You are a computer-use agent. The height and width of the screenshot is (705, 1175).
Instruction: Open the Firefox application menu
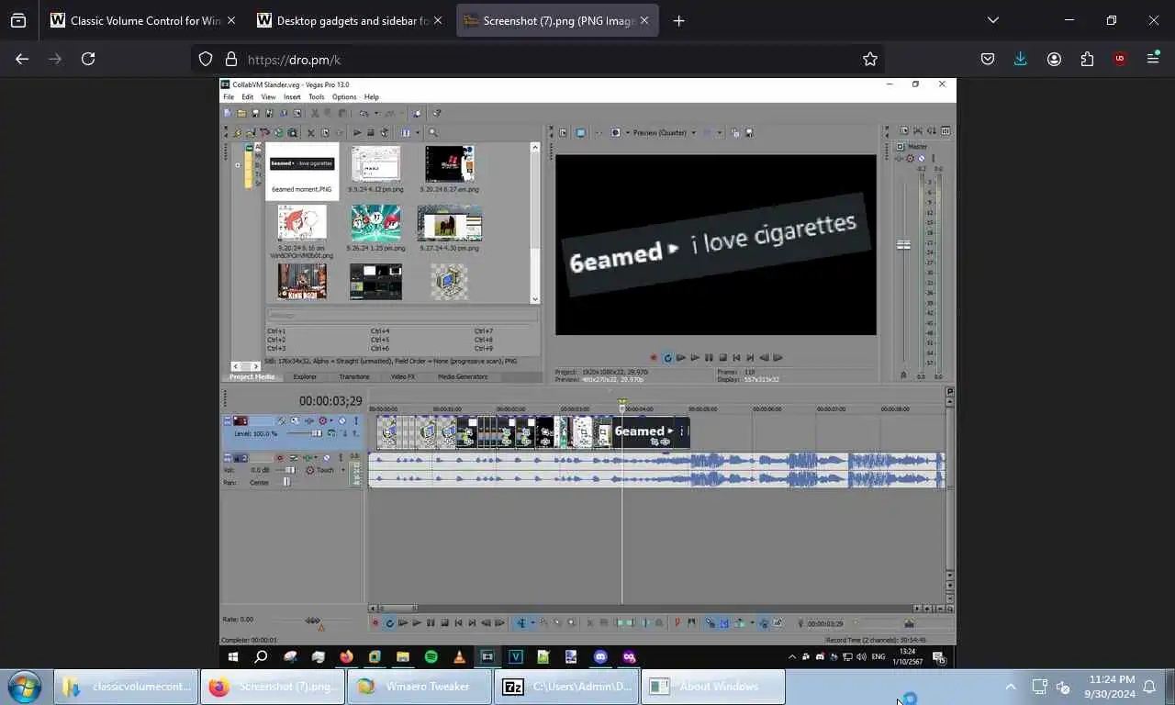(x=1153, y=59)
